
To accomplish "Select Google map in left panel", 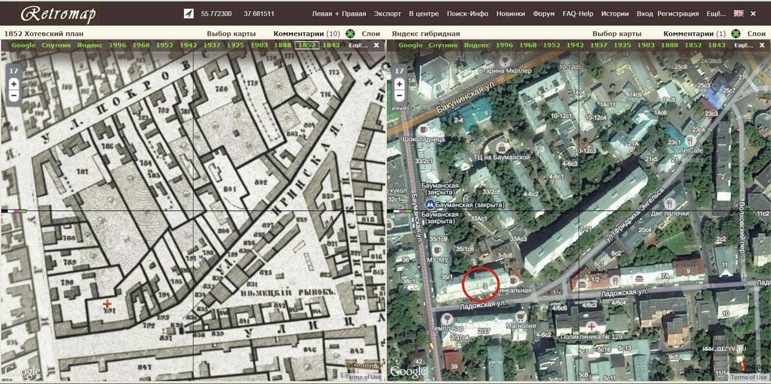I will 24,45.
